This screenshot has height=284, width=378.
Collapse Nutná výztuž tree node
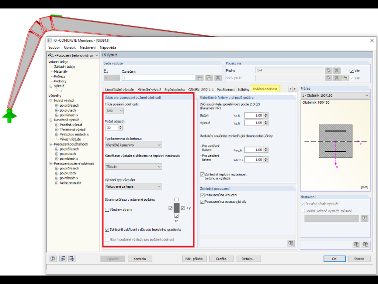[x=51, y=101]
